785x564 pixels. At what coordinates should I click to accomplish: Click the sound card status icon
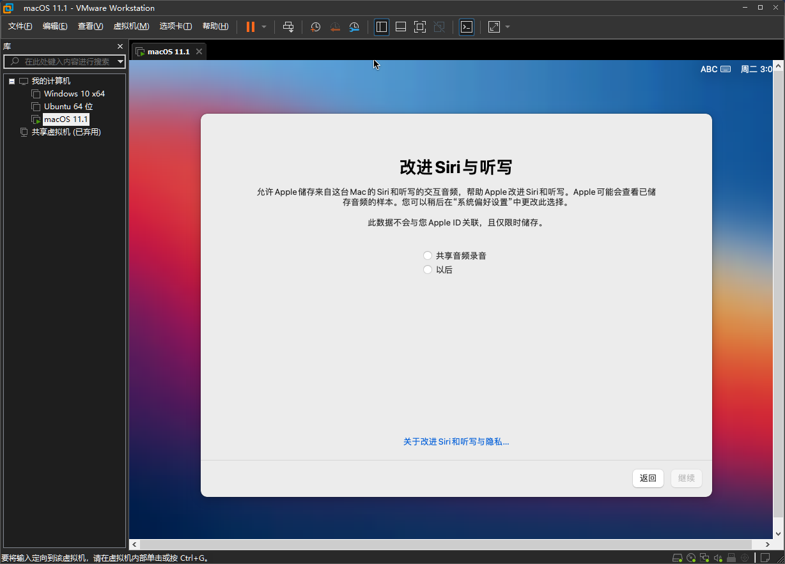[x=718, y=558]
